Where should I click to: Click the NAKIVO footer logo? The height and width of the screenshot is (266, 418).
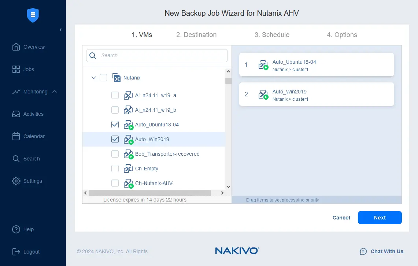point(237,251)
